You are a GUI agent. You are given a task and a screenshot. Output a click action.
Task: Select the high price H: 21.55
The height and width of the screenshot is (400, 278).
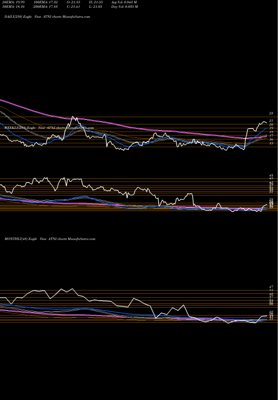tap(96, 2)
